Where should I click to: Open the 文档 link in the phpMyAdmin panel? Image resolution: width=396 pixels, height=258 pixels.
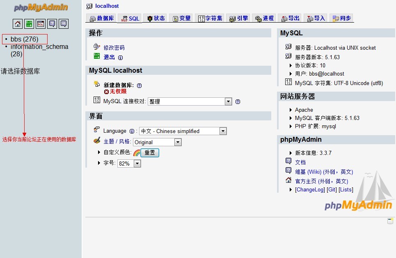[300, 162]
